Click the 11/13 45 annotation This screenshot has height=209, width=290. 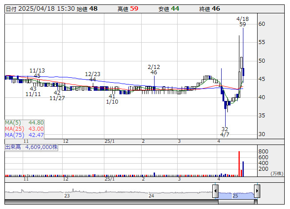(37, 73)
